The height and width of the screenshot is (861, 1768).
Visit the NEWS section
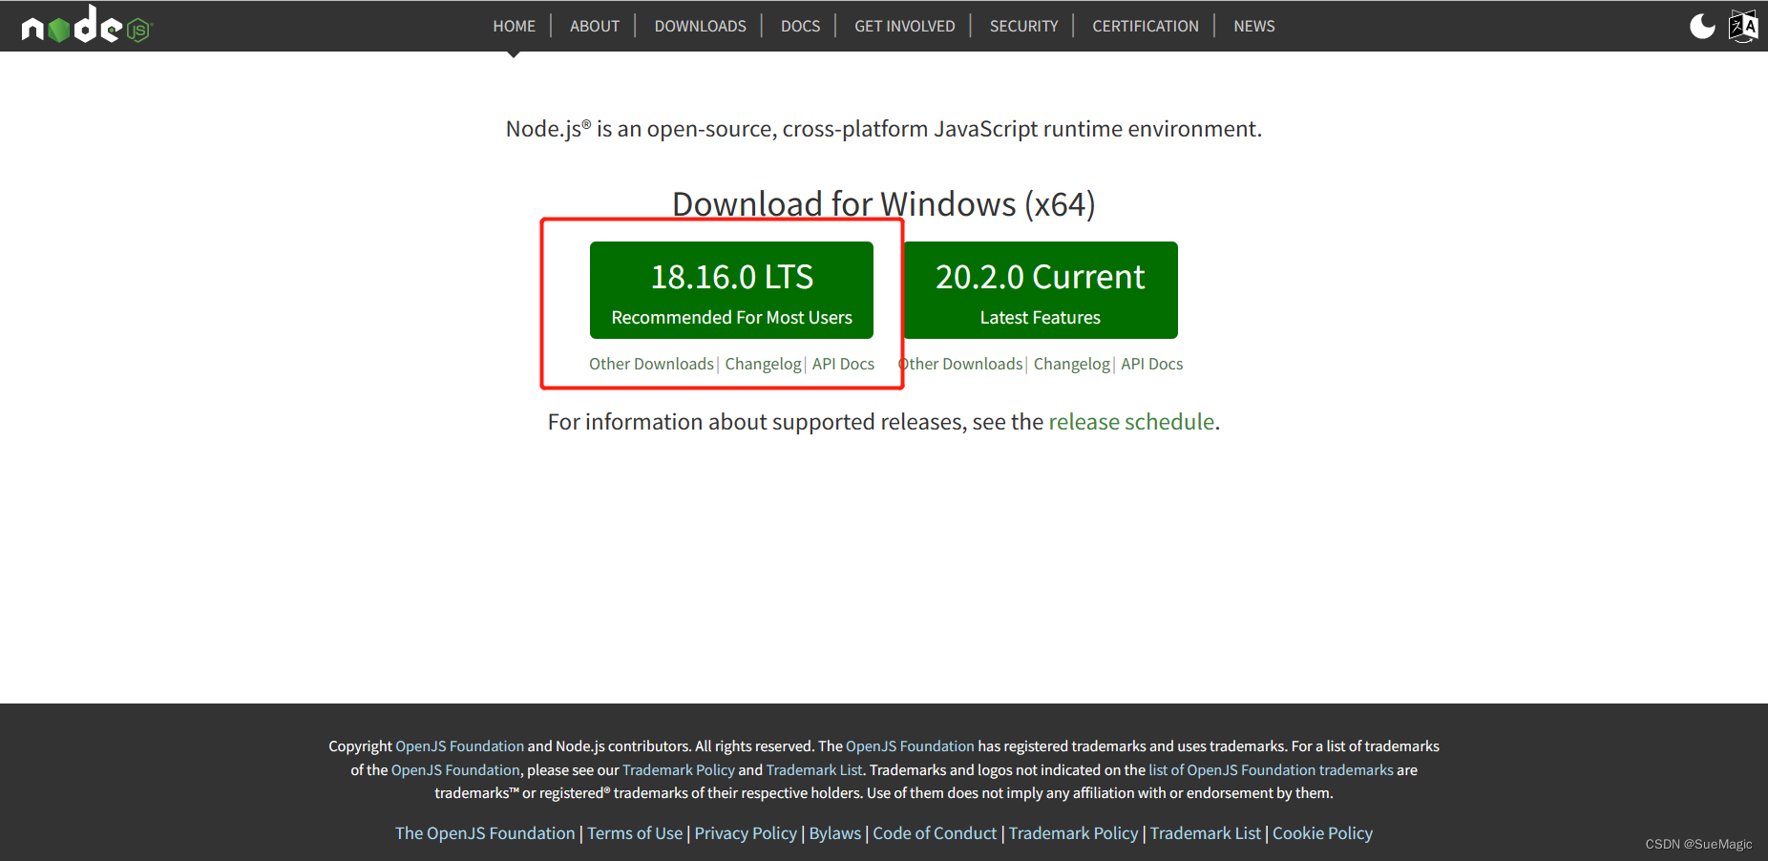click(1253, 26)
